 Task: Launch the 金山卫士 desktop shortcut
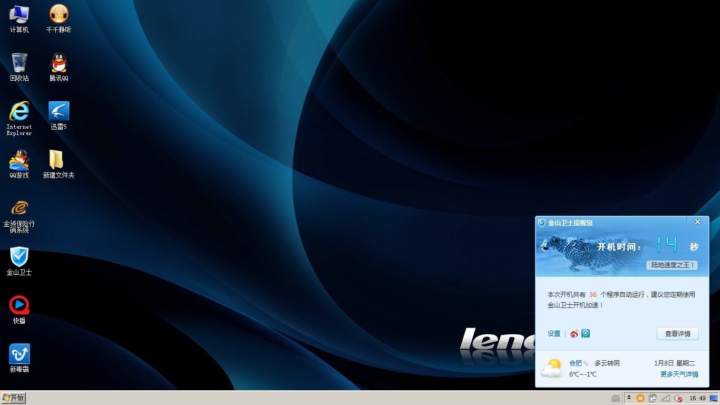coord(20,262)
